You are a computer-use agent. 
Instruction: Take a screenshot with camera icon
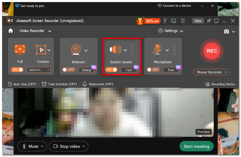227,31
